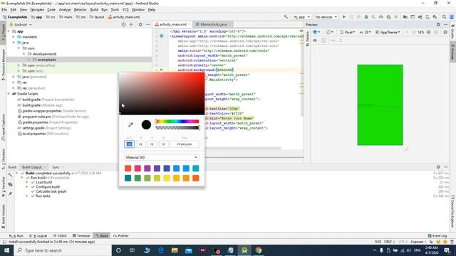Choose the teal Material swatch
456x256 pixels.
pyautogui.click(x=128, y=178)
